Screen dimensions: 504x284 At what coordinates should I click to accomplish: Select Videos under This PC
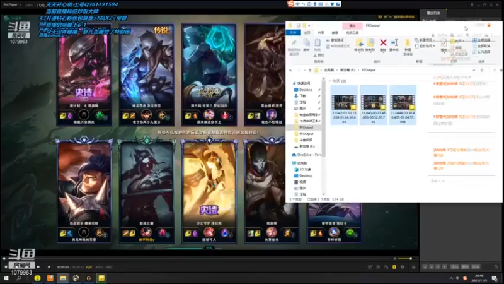pyautogui.click(x=300, y=182)
